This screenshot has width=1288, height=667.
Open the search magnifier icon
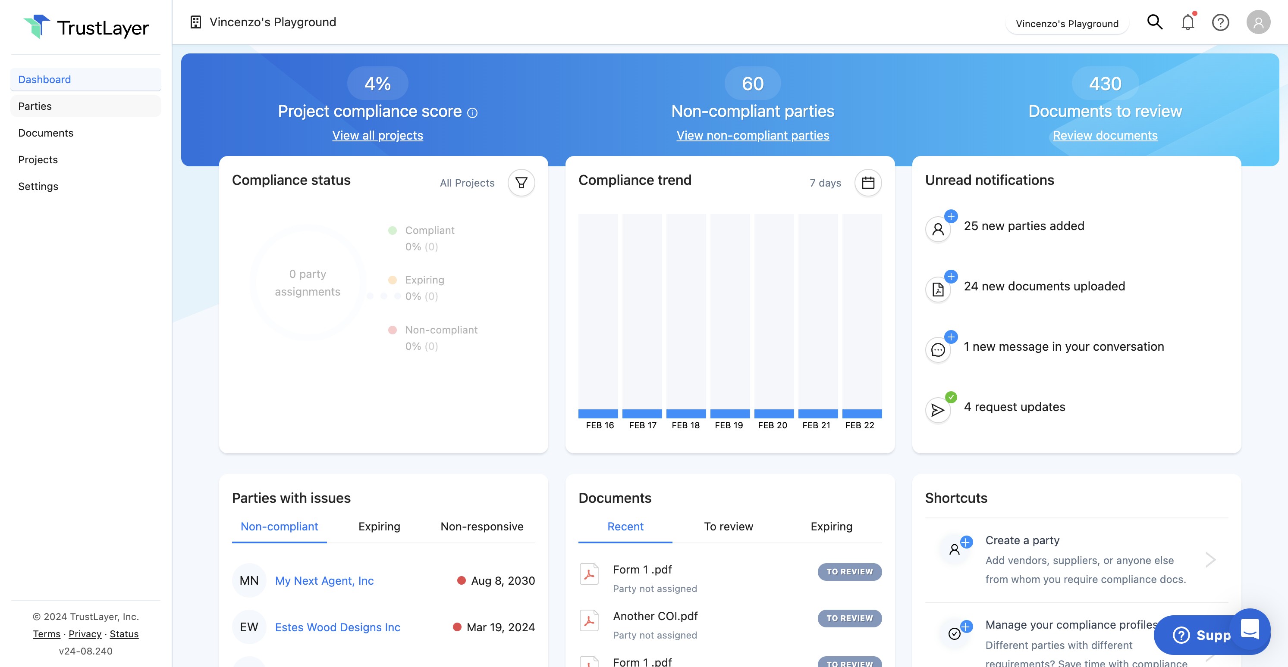(1154, 22)
